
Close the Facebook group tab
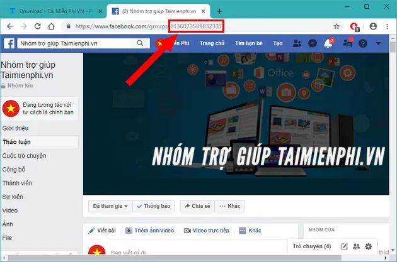click(x=203, y=11)
